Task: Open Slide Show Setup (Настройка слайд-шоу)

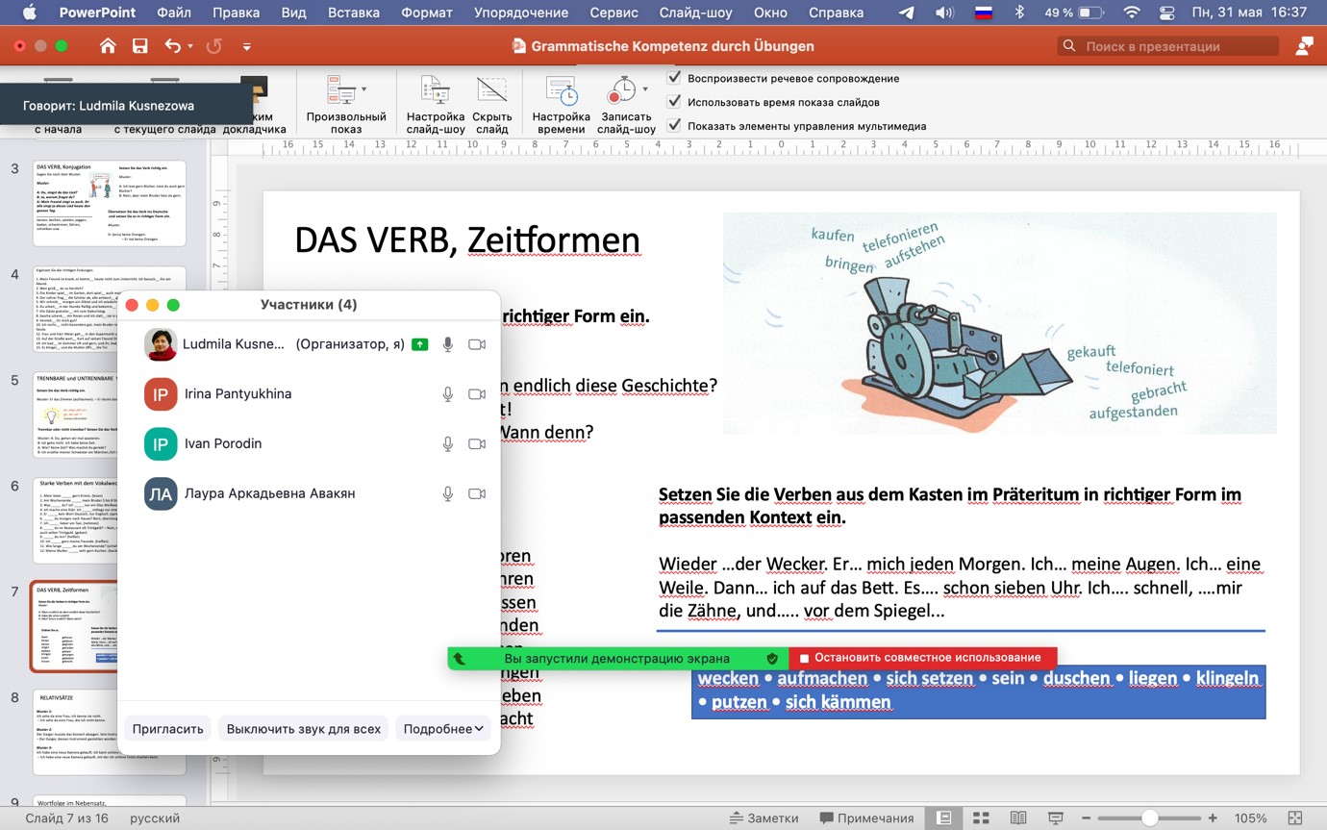Action: click(435, 90)
